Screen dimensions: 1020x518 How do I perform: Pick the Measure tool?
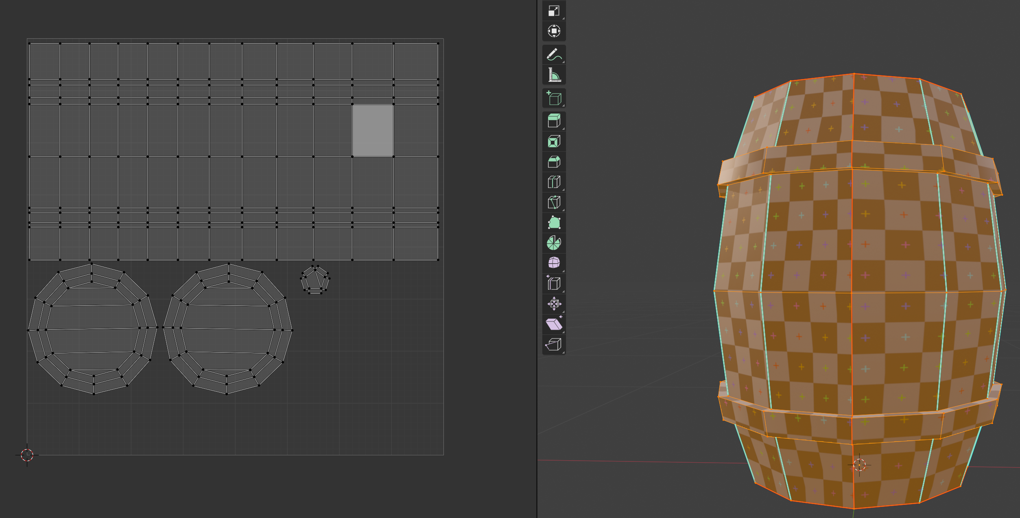[554, 75]
